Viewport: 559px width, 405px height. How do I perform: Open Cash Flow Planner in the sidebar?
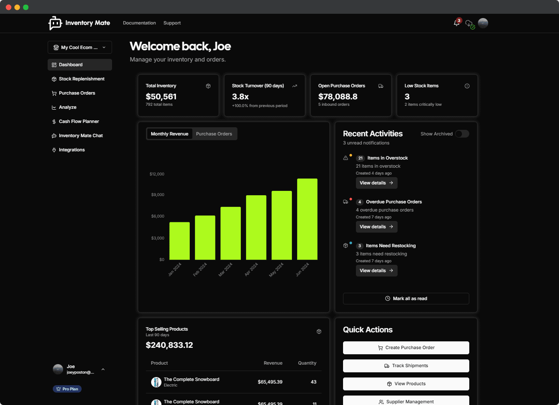click(80, 121)
